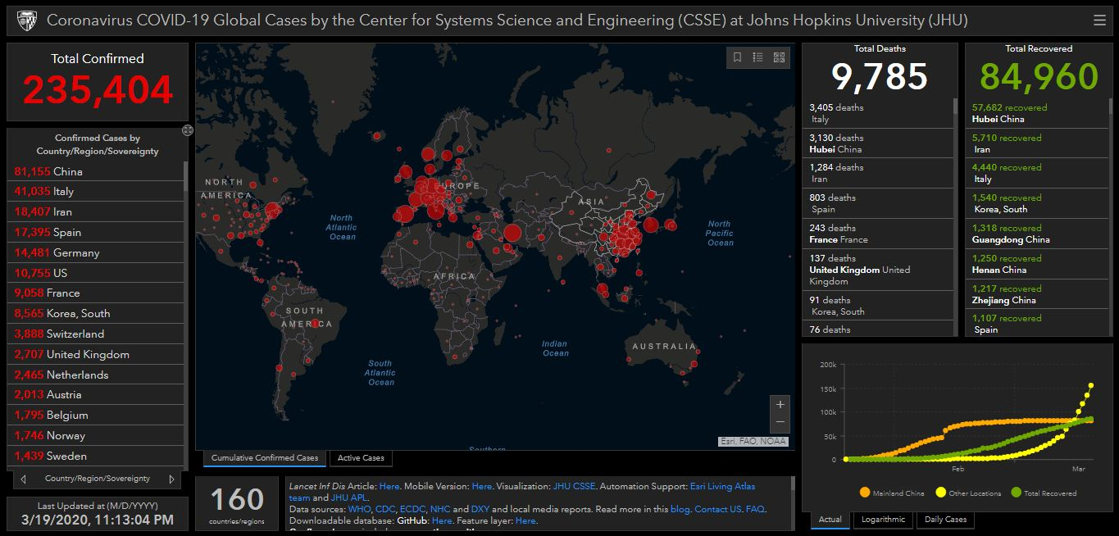
Task: Expand the confirmed cases panel to full screen
Action: click(x=187, y=130)
